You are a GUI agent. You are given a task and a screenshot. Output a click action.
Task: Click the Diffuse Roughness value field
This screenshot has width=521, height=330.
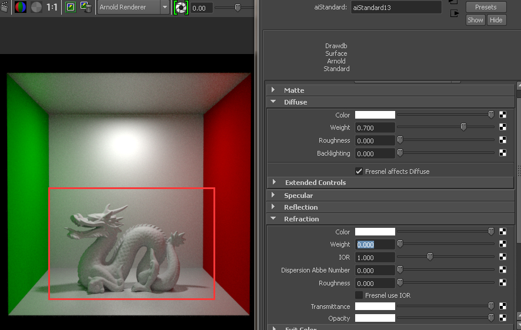point(375,140)
